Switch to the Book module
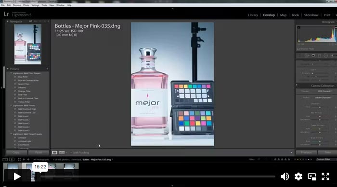The image size is (337, 187). coord(295,15)
